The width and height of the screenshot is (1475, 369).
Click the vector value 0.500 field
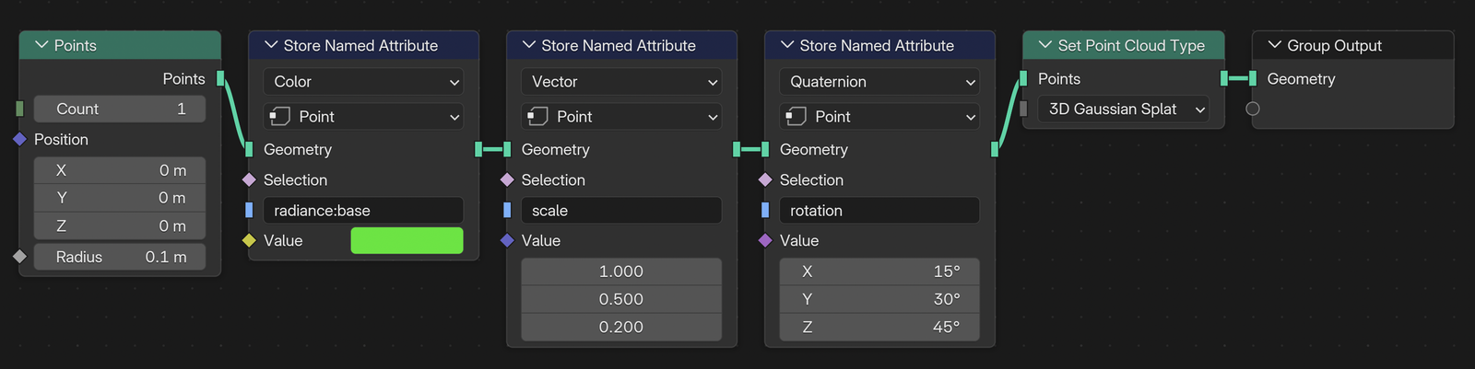621,299
